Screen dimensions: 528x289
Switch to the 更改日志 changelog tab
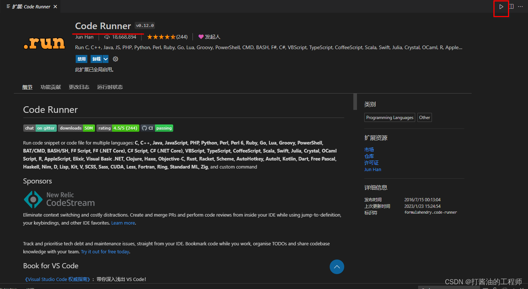coord(79,87)
